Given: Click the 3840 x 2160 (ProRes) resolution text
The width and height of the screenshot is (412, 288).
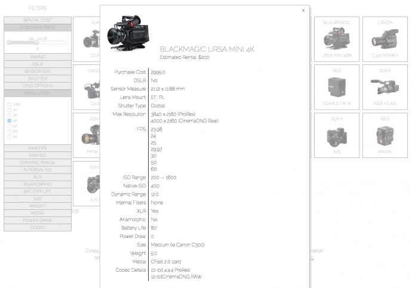Looking at the screenshot, I should coord(173,114).
